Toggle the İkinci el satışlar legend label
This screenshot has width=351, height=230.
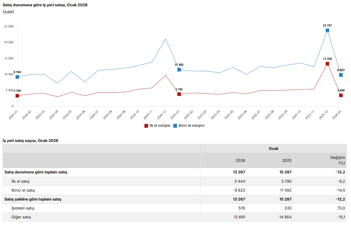tap(191, 126)
